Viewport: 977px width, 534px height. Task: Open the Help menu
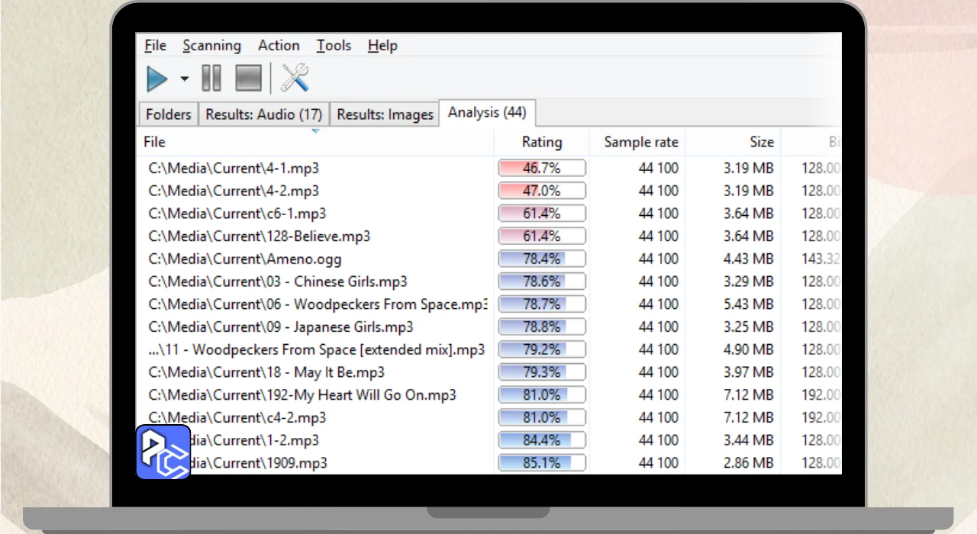click(x=382, y=46)
